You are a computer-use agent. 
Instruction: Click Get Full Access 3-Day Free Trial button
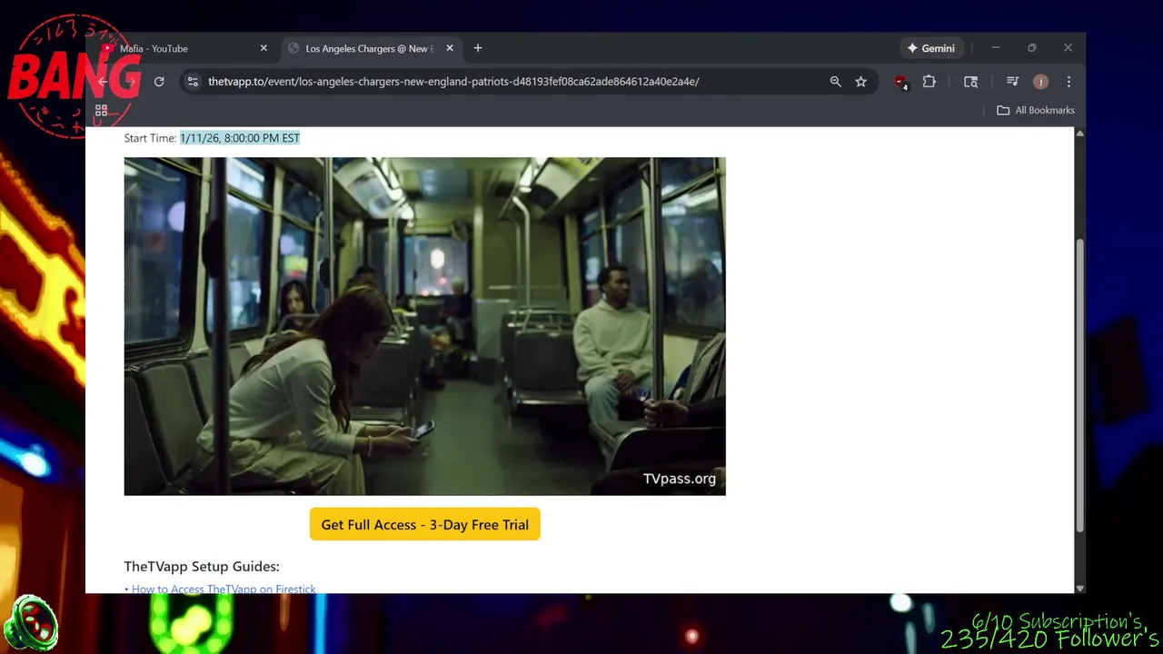[x=425, y=524]
